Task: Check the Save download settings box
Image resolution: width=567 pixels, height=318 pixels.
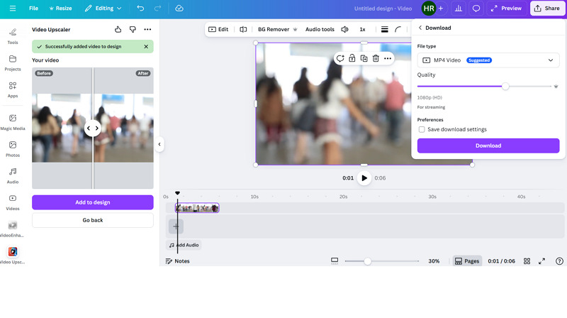Action: (x=422, y=129)
